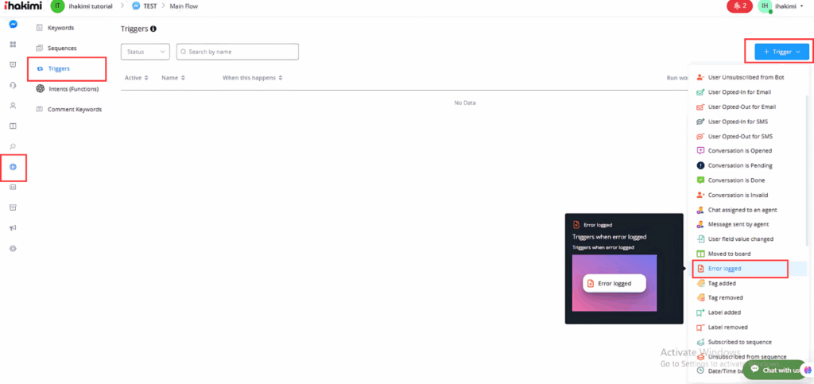Click the Triggers info icon
Viewport: 814px width, 384px height.
tap(153, 29)
